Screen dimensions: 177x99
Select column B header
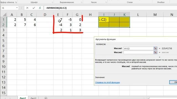22,15
